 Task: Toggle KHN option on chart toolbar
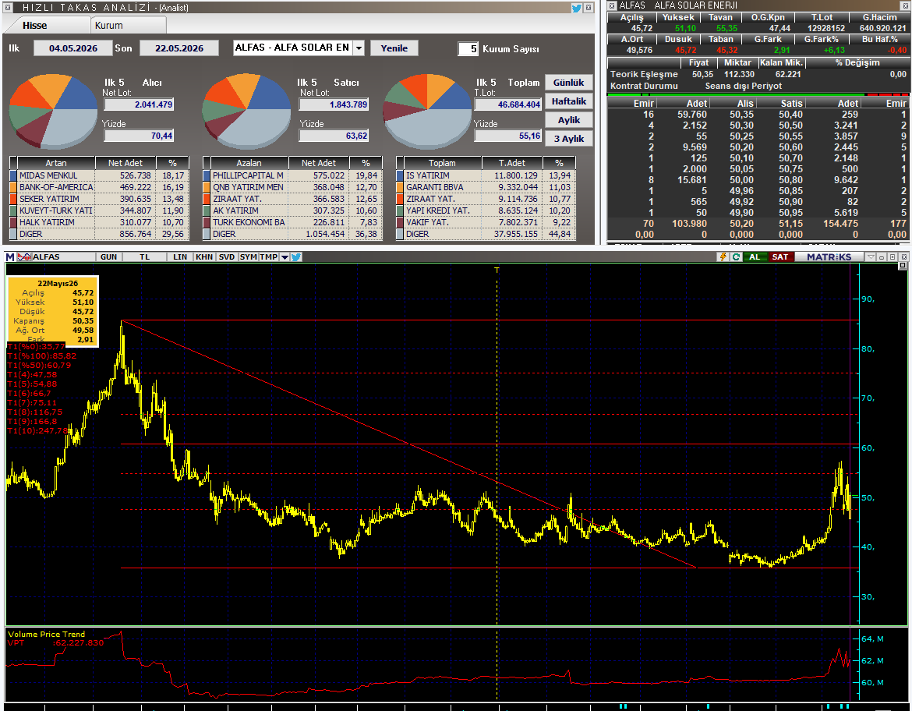coord(204,256)
